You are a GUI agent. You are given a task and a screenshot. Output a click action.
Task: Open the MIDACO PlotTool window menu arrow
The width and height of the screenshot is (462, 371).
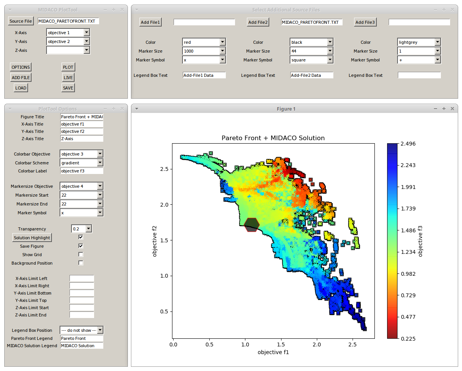(x=10, y=10)
